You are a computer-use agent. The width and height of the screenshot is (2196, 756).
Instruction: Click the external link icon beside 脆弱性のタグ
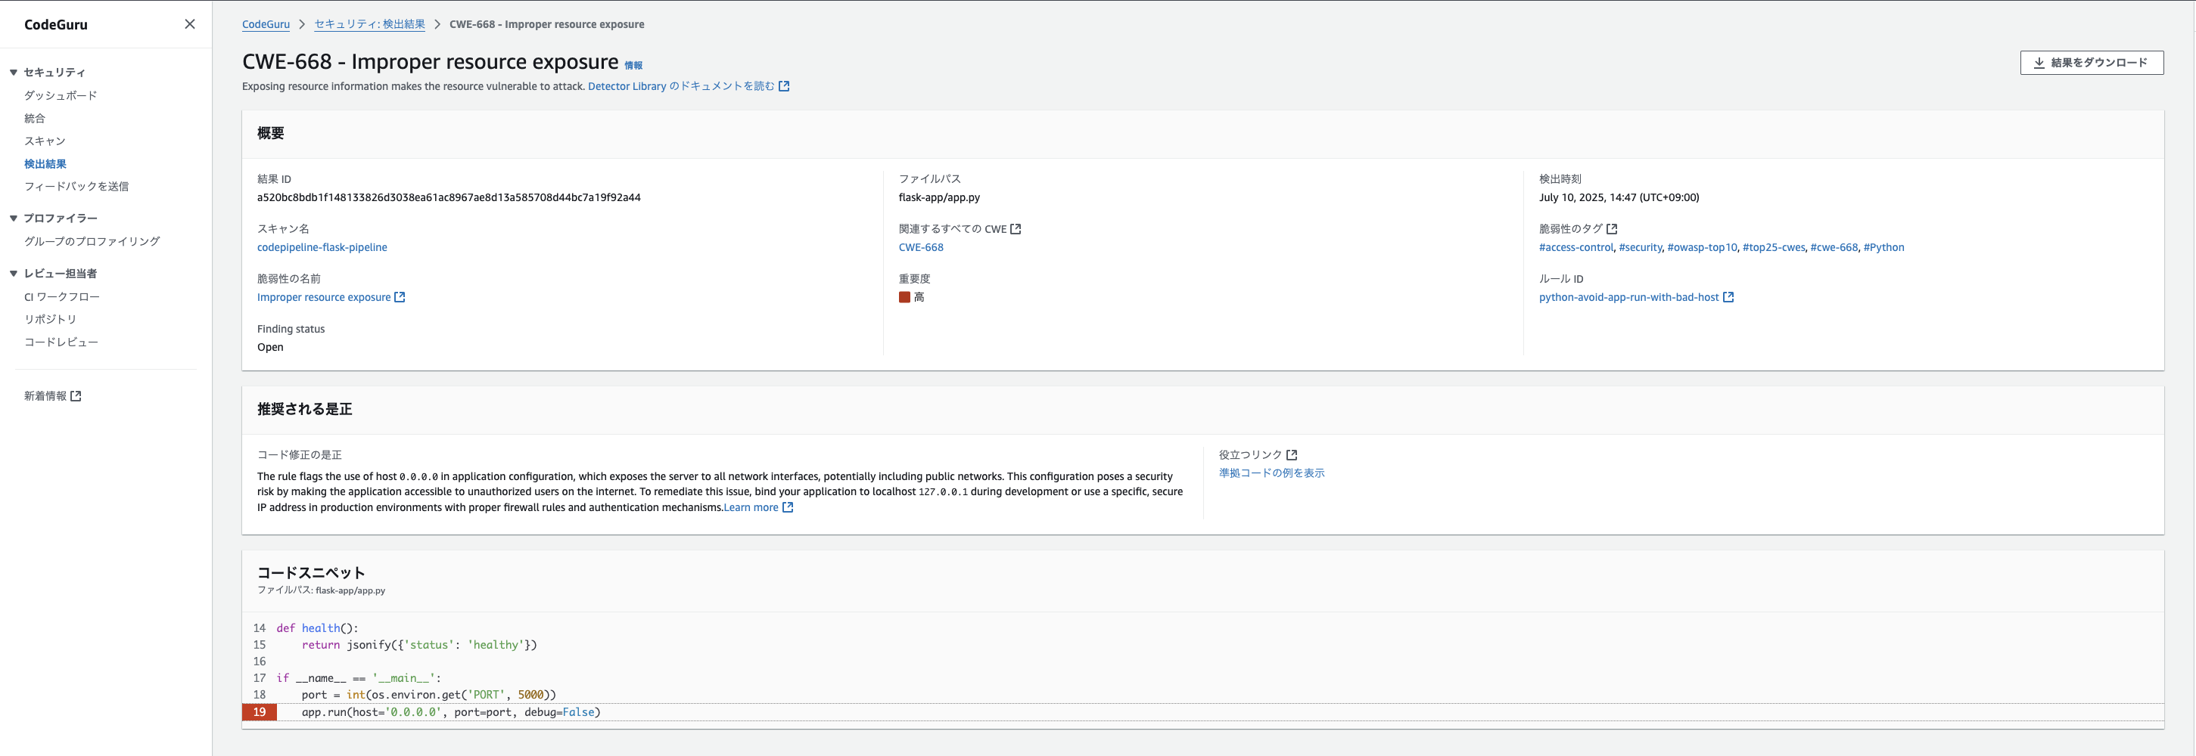tap(1611, 228)
